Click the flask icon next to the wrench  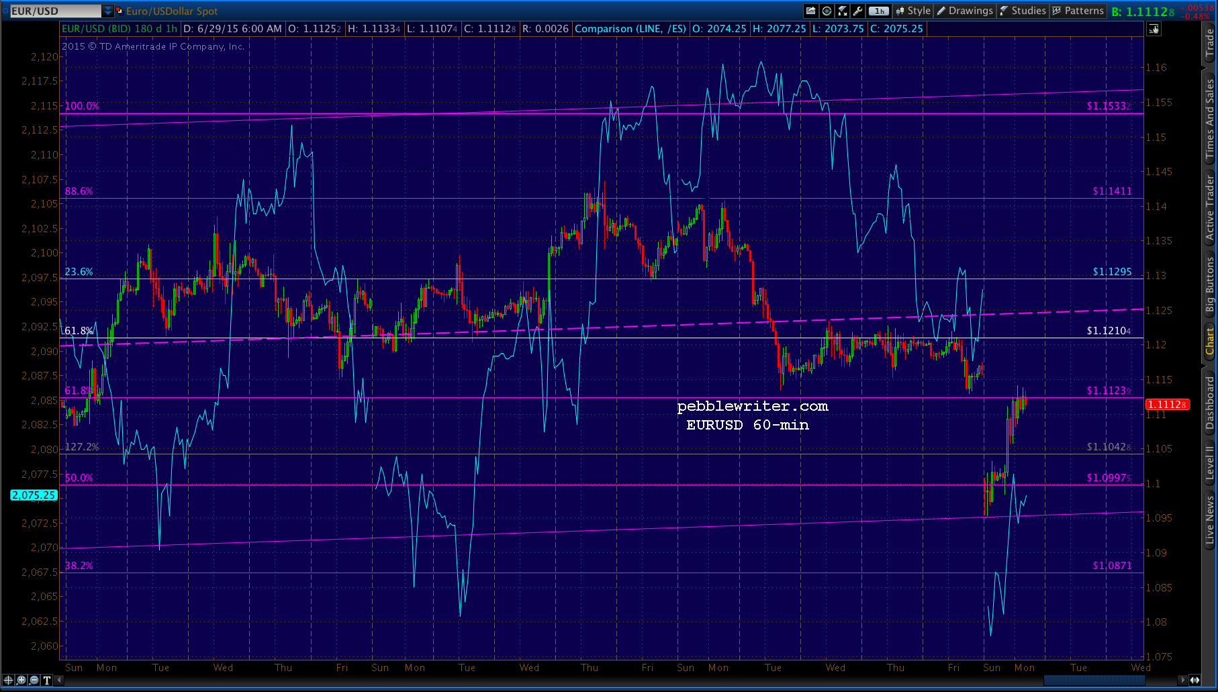point(843,11)
